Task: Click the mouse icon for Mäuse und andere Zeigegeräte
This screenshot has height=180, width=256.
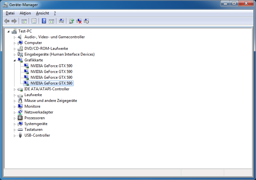Action: point(20,101)
